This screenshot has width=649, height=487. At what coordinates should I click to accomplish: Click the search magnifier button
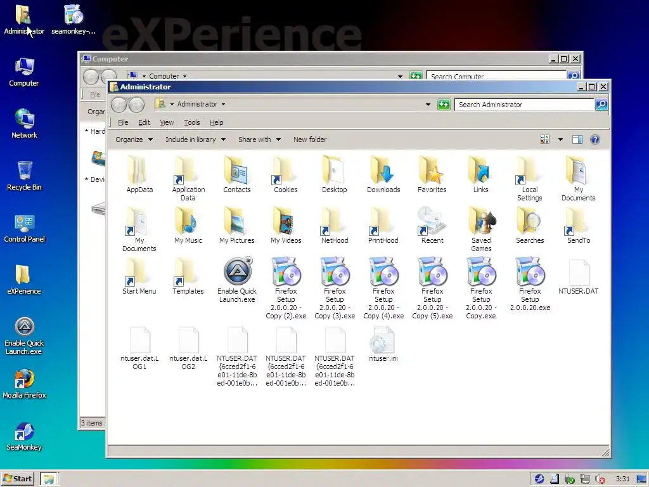coord(601,105)
